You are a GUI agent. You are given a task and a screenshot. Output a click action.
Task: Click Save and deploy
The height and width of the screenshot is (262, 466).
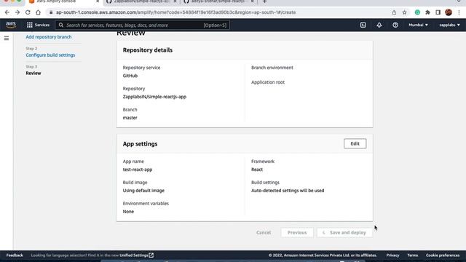tap(344, 232)
